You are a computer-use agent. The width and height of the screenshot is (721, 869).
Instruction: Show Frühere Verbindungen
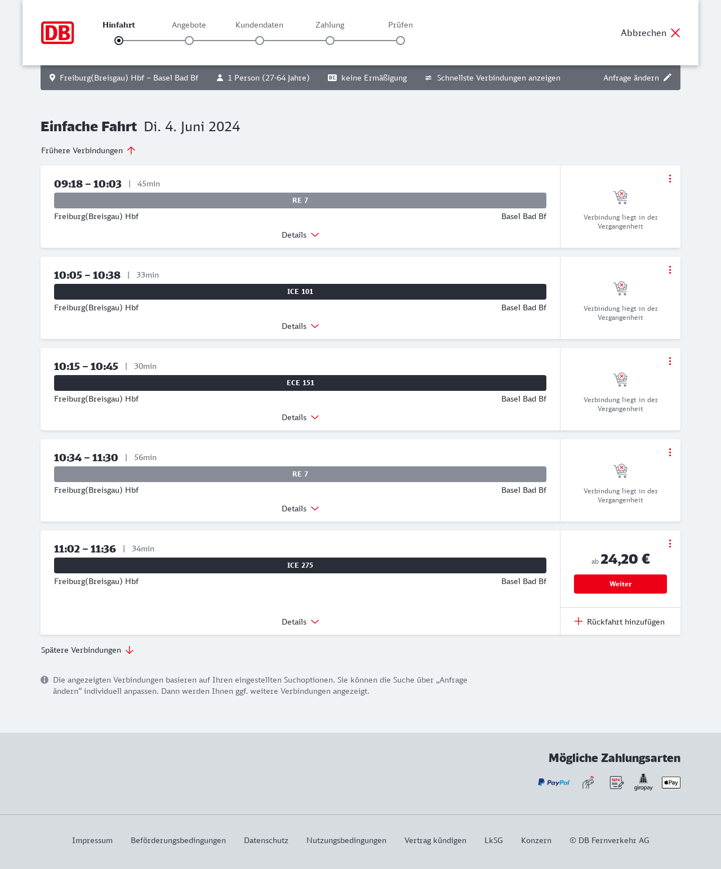point(88,150)
